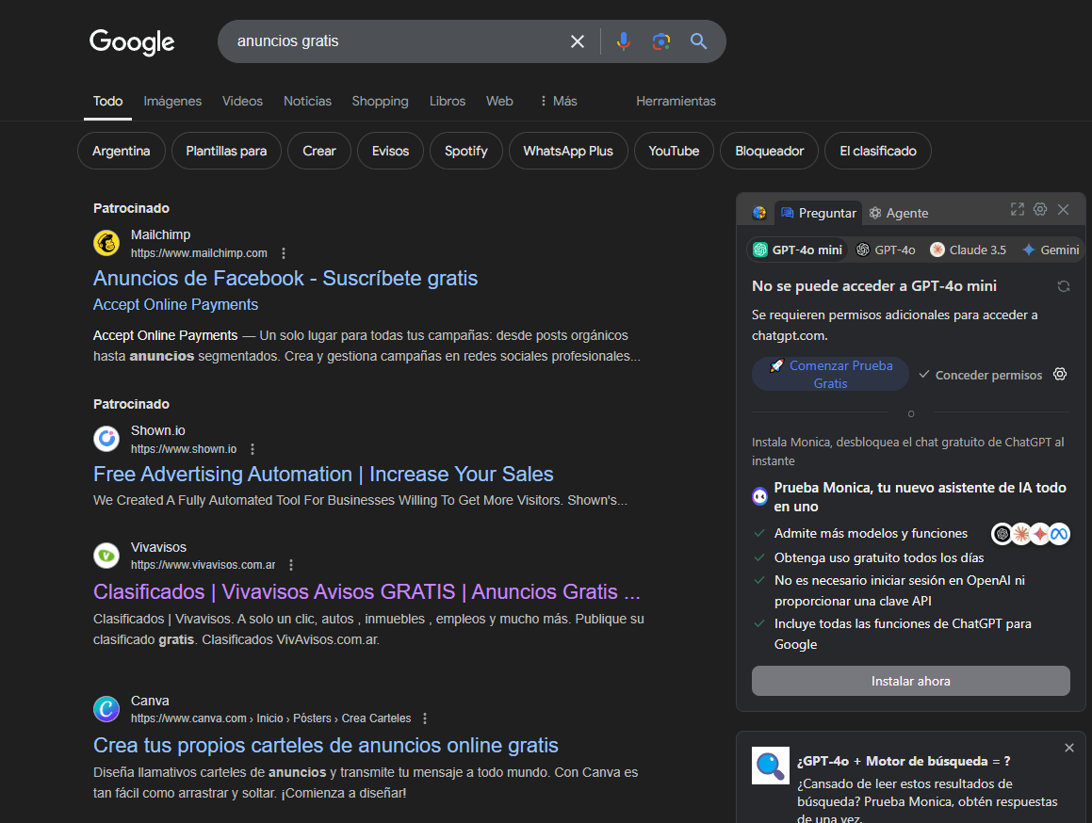1092x823 pixels.
Task: Open the Noticias results tab
Action: [307, 101]
